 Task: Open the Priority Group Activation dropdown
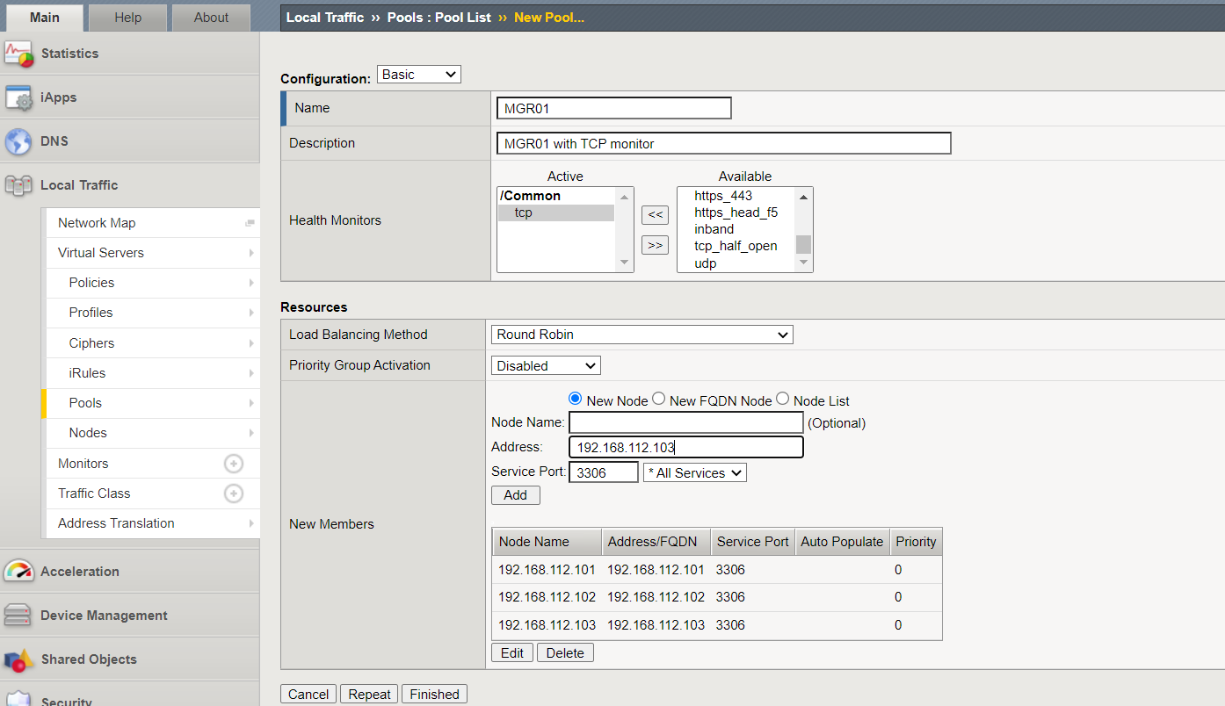(546, 365)
